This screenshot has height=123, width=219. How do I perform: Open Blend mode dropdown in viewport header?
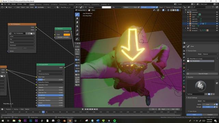click(117, 7)
